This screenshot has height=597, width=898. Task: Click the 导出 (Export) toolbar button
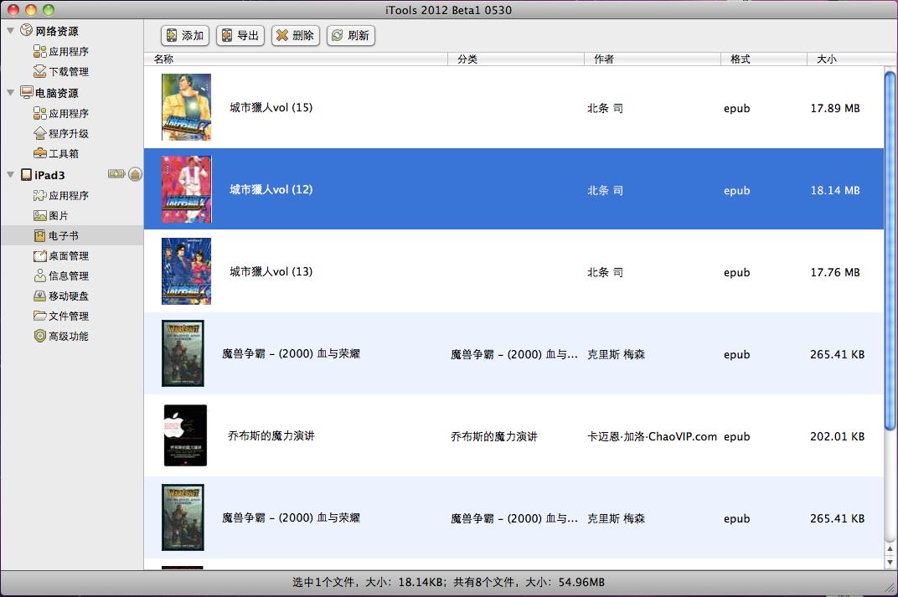click(240, 35)
